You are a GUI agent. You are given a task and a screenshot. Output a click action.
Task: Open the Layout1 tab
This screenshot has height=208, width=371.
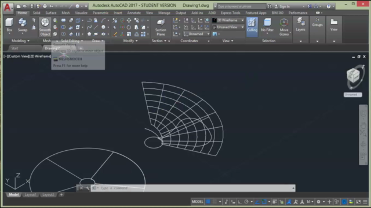tap(31, 195)
